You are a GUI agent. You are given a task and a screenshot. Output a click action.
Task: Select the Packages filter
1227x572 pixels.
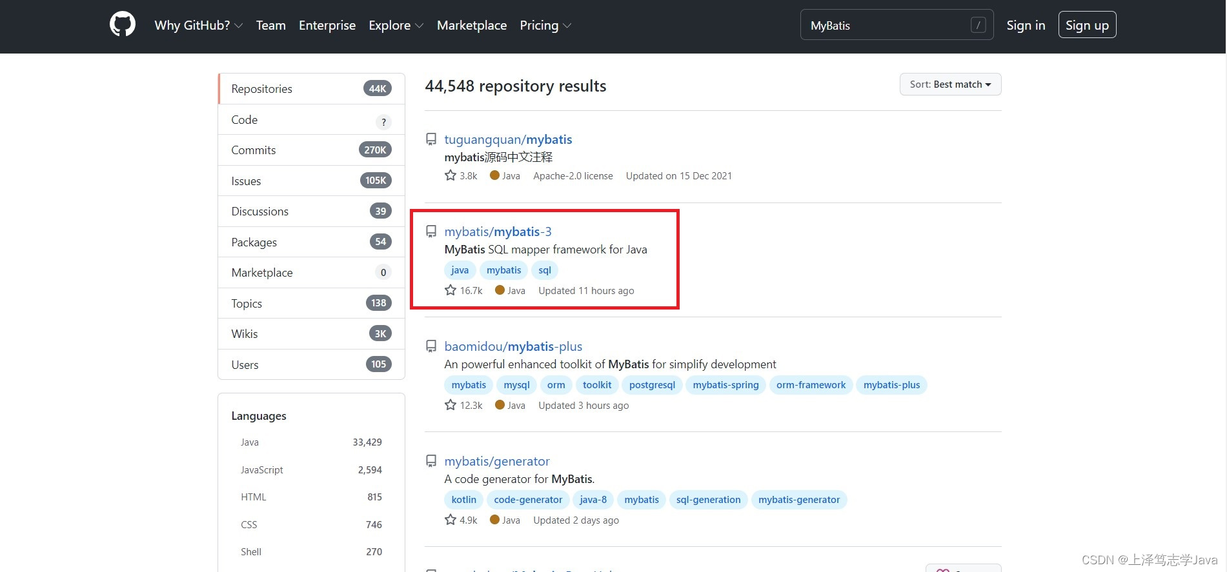tap(311, 242)
